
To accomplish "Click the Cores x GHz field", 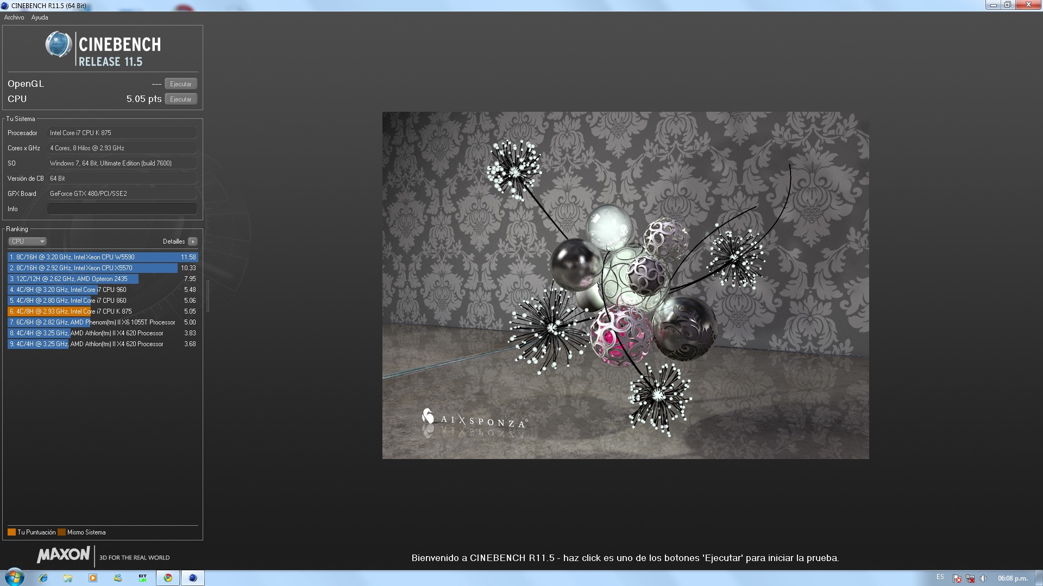I will (x=122, y=148).
